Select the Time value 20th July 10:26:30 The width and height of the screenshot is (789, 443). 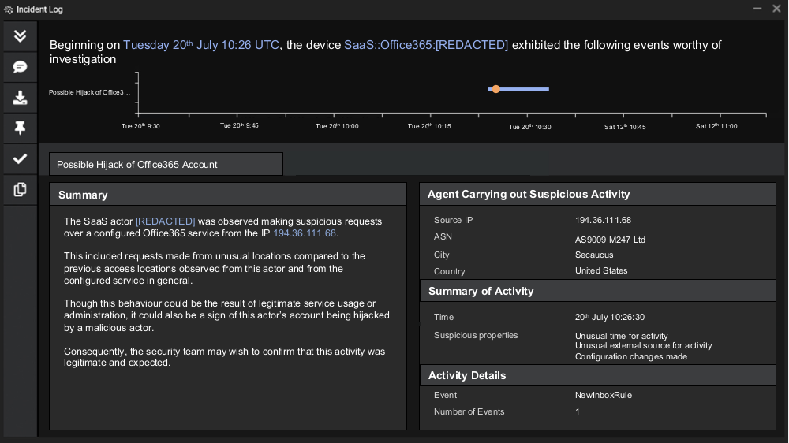pos(609,318)
